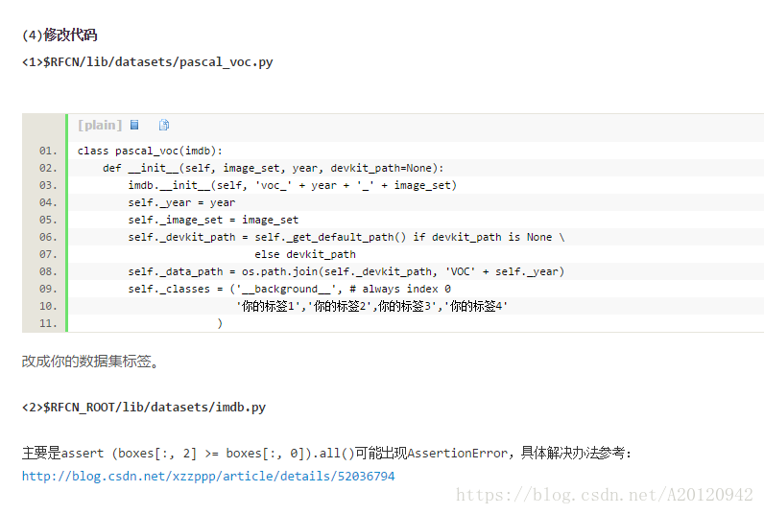Click the 'self._data_path = os.path.join' line
This screenshot has width=764, height=514.
[346, 271]
